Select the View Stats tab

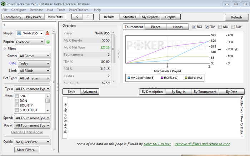point(55,17)
